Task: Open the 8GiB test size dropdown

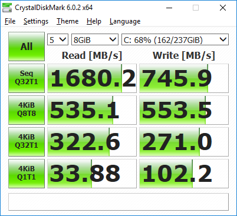Action: pyautogui.click(x=95, y=39)
